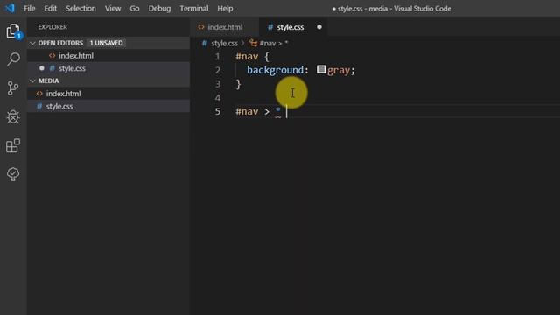Open the Debug view bug icon
This screenshot has height=315, width=560.
[13, 116]
